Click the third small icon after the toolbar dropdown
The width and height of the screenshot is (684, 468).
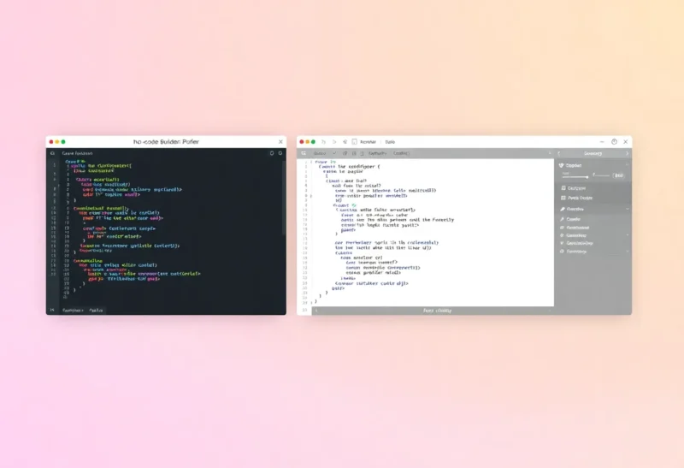(362, 153)
